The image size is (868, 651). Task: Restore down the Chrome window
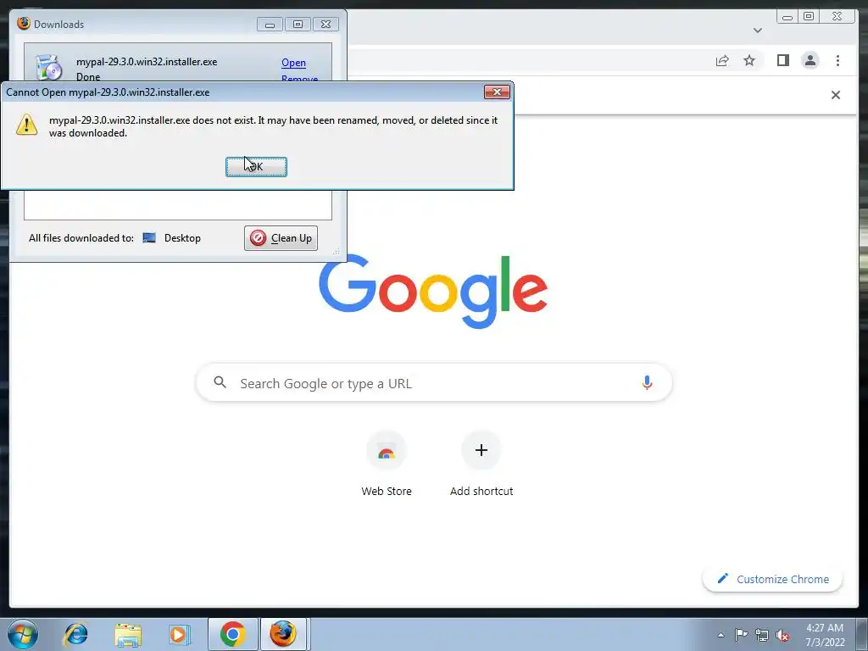pos(808,17)
